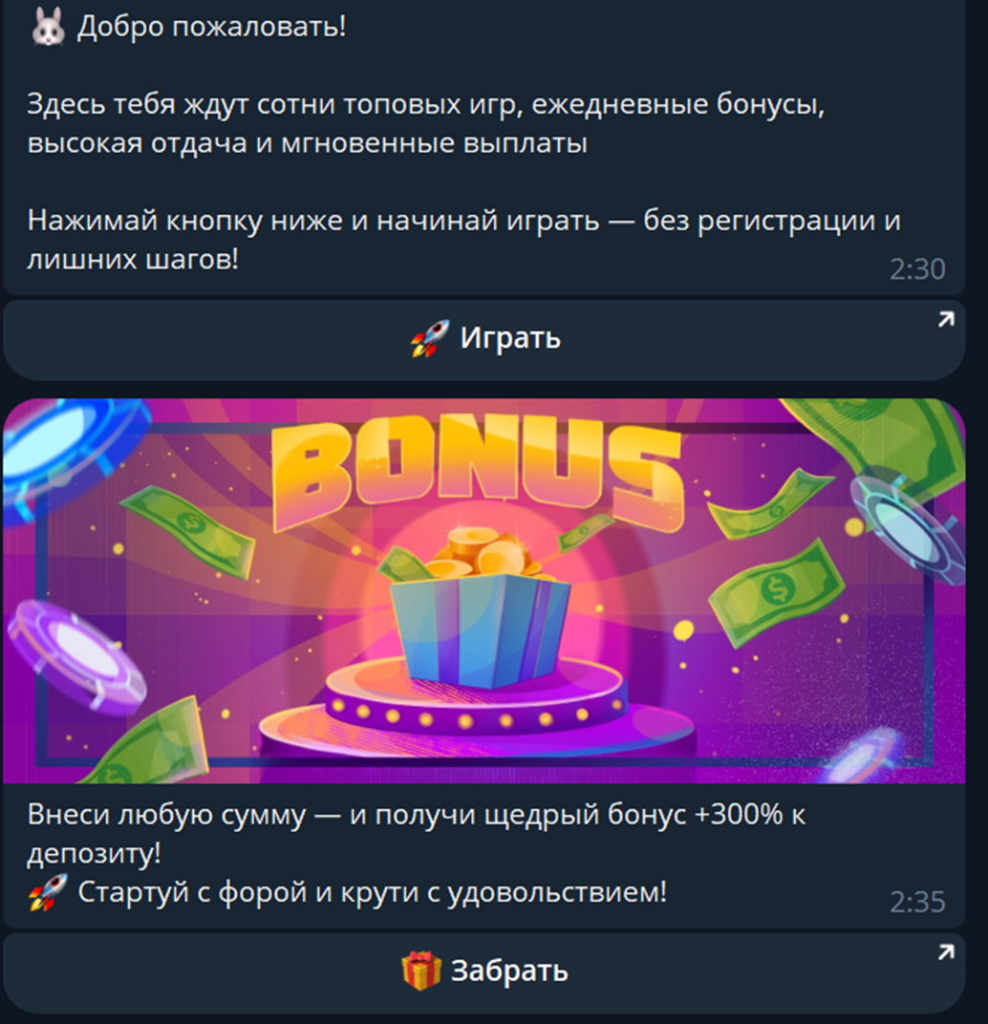Click the Добро пожаловать! welcome text
The image size is (988, 1024).
(x=212, y=27)
